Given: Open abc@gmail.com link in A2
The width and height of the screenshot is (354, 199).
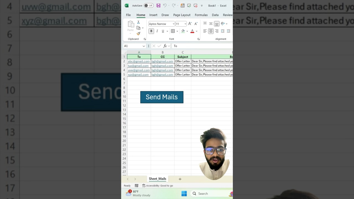Looking at the screenshot, I should pyautogui.click(x=139, y=61).
